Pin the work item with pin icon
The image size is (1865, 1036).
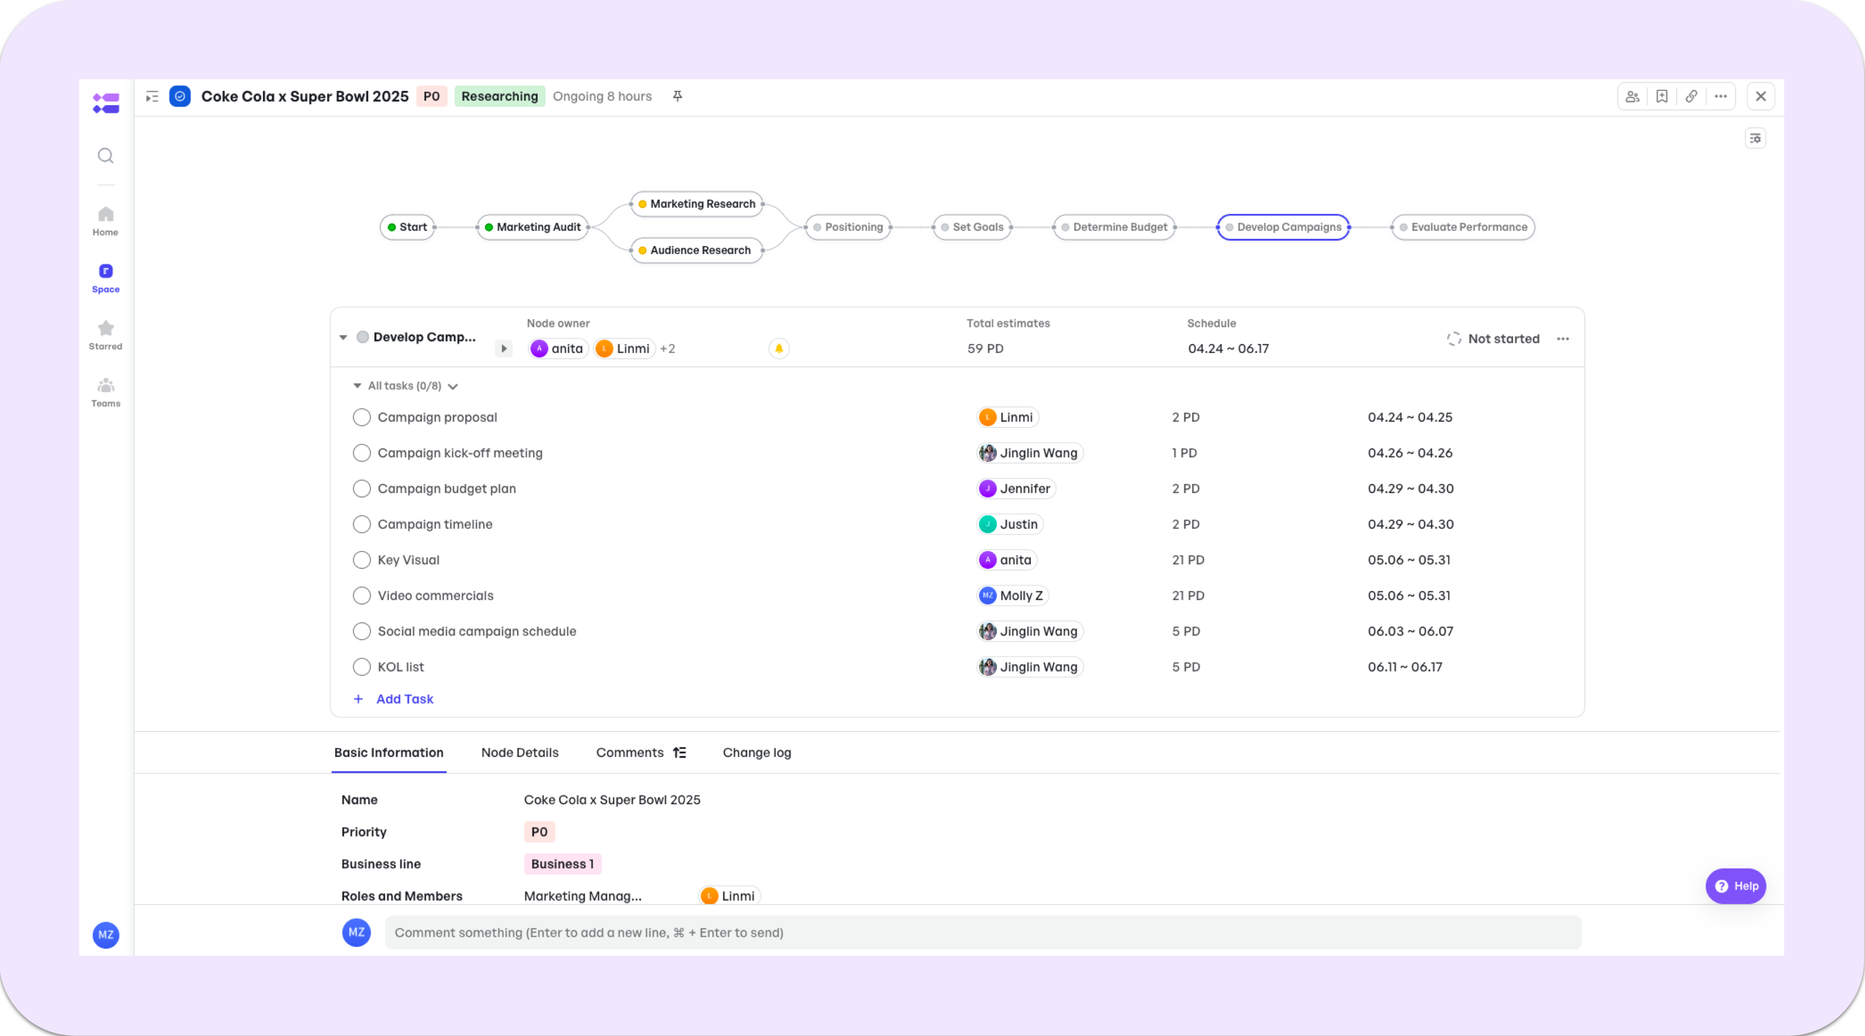point(677,97)
